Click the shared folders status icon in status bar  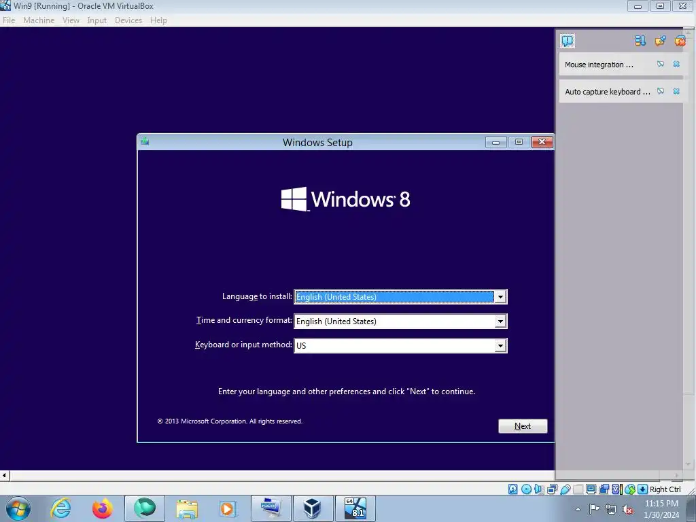click(578, 489)
